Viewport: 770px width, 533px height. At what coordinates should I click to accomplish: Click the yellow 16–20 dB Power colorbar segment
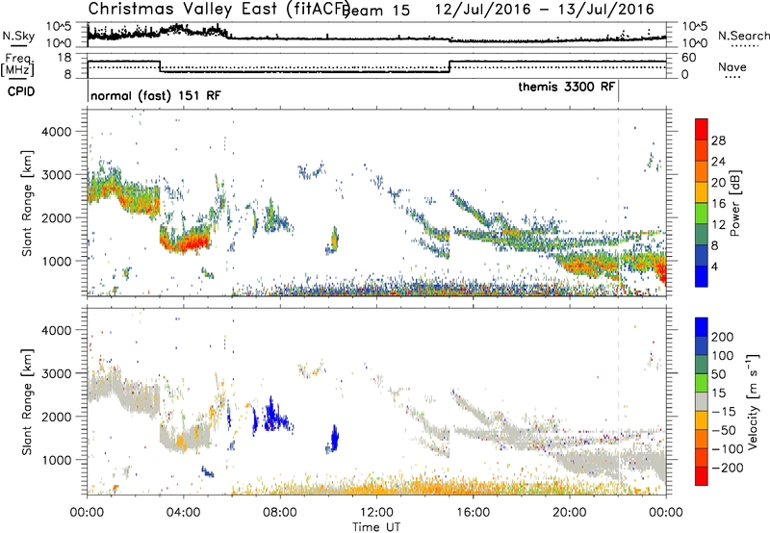pos(702,192)
